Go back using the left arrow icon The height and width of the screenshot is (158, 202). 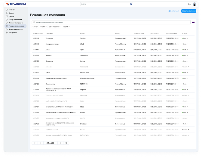(31, 11)
